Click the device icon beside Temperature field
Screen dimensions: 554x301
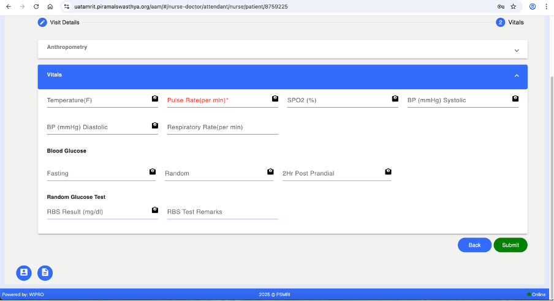155,98
